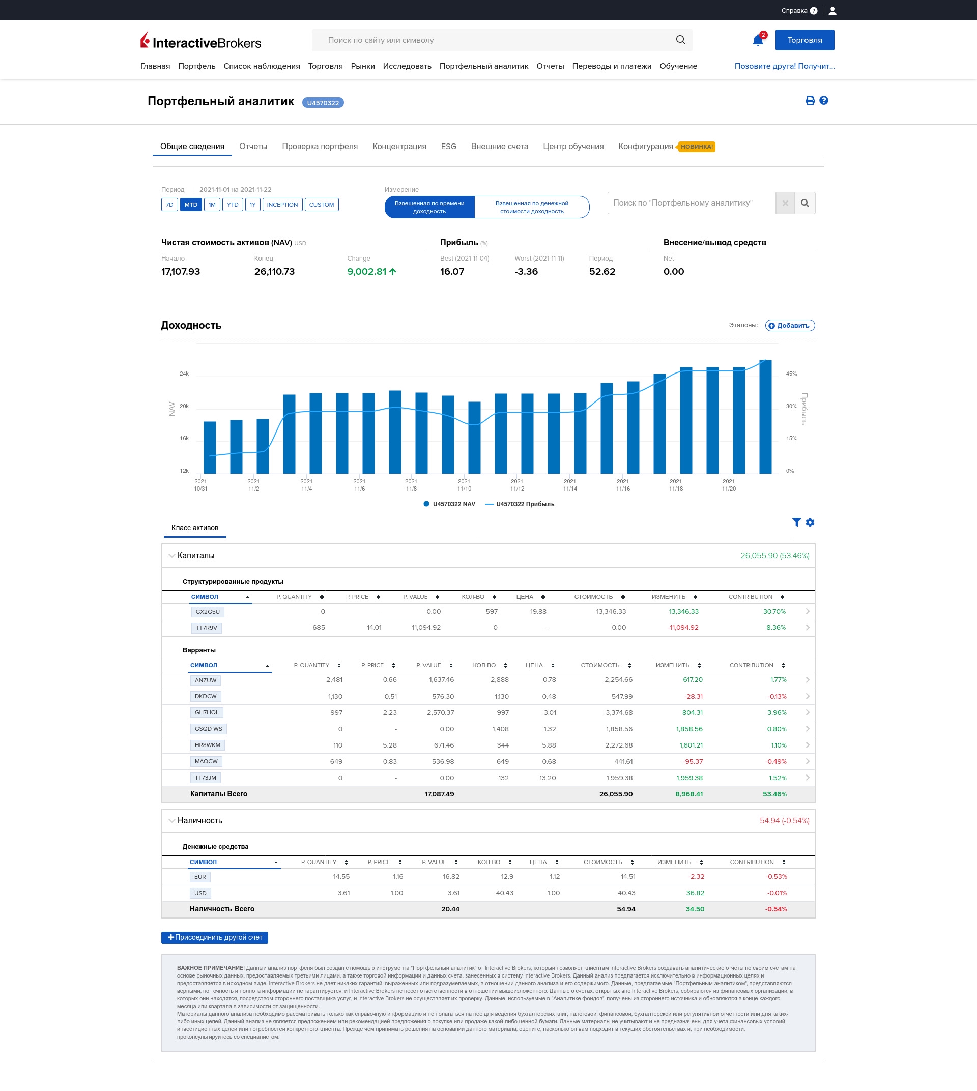This screenshot has height=1091, width=977.
Task: Click Присоединить другой счет button
Action: (215, 937)
